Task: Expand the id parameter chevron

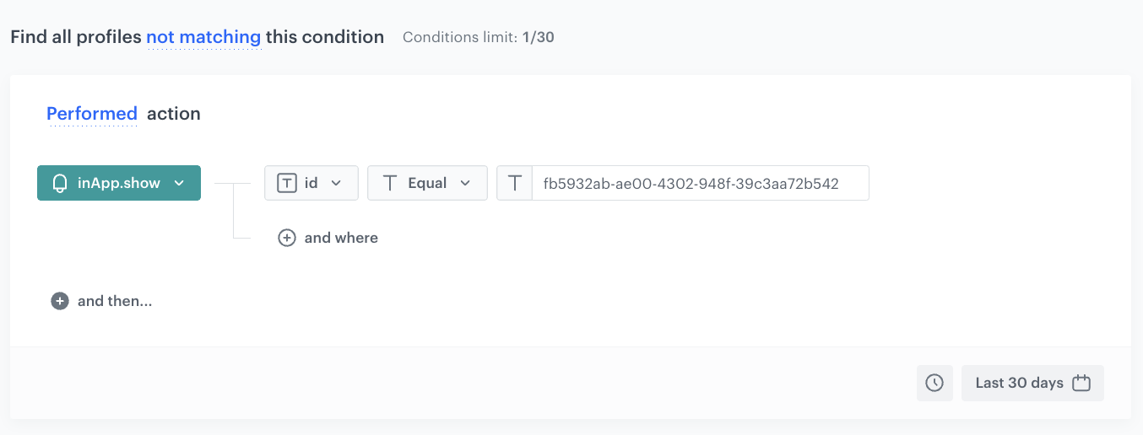Action: [336, 183]
